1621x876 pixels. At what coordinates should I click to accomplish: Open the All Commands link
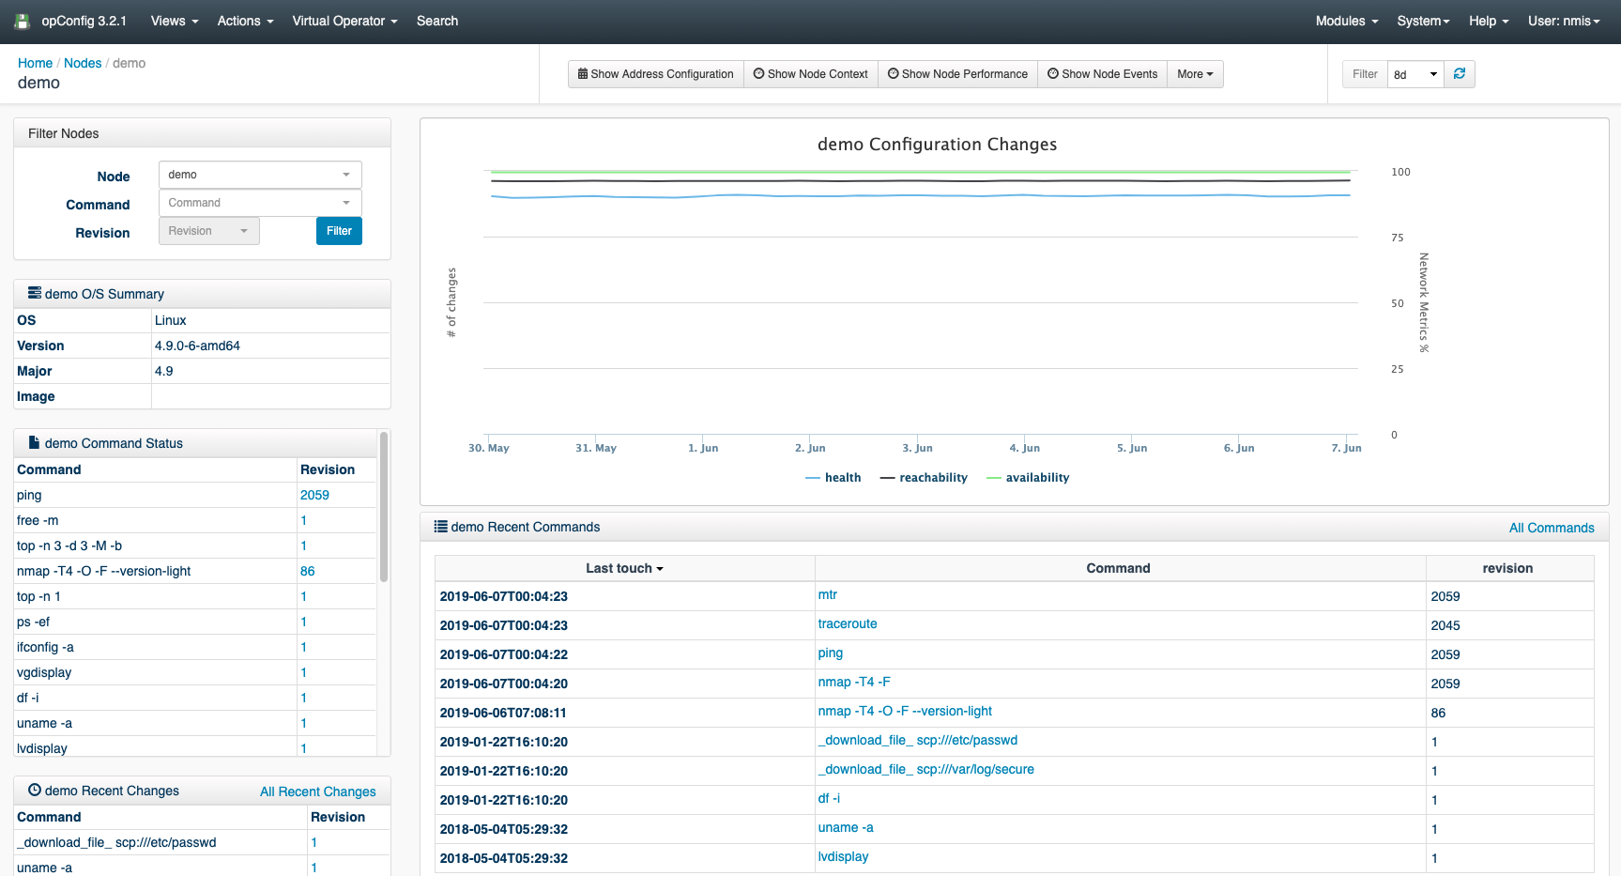1551,528
